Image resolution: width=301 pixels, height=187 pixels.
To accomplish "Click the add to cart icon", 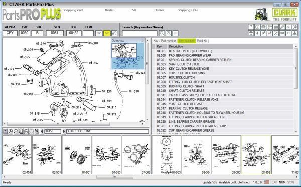I will tap(270, 33).
